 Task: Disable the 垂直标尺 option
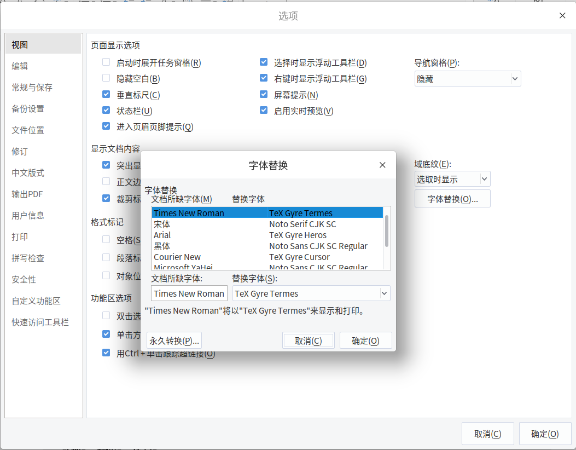coord(106,94)
